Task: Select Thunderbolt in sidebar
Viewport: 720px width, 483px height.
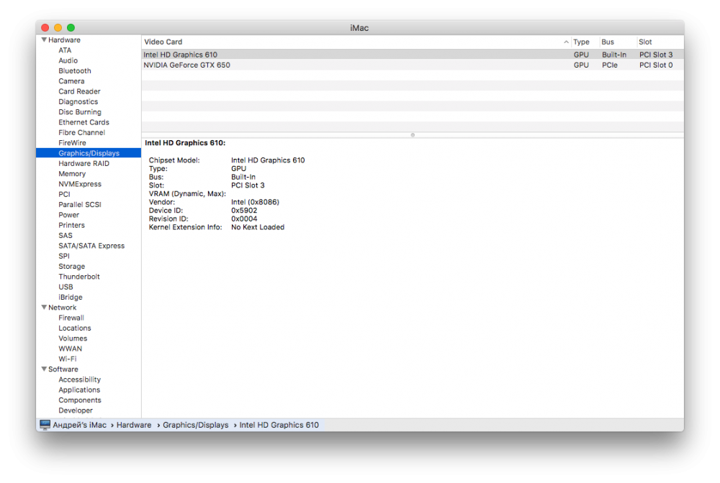Action: [79, 277]
